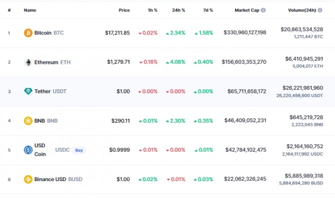Click the Bitcoin coin logo icon
Image resolution: width=335 pixels, height=198 pixels.
[x=28, y=33]
